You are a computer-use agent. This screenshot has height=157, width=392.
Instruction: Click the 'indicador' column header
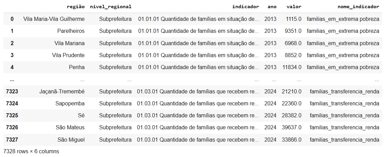click(x=245, y=6)
